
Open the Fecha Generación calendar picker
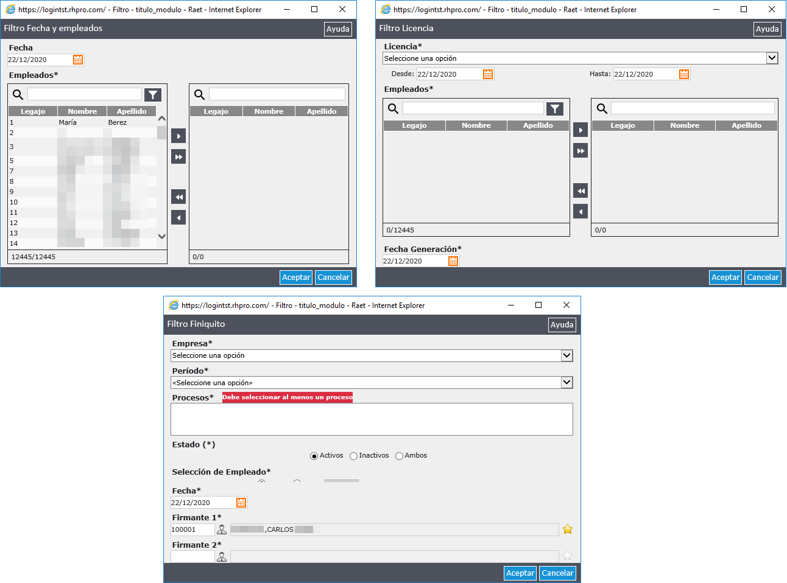coord(453,260)
